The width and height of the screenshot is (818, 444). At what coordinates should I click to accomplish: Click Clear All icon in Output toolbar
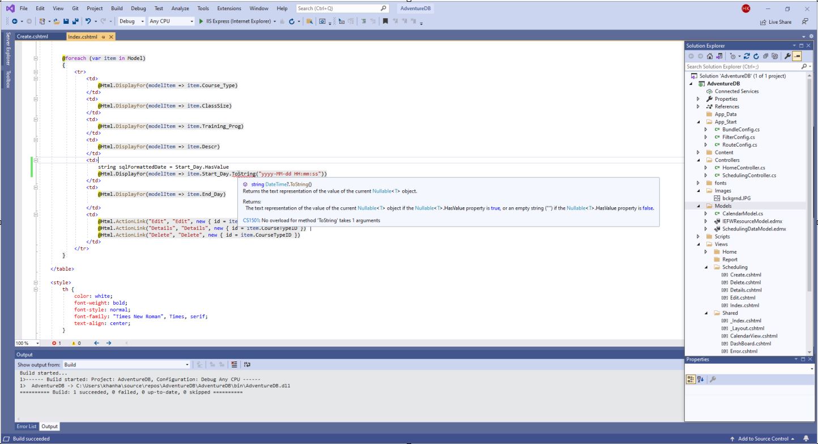point(234,365)
